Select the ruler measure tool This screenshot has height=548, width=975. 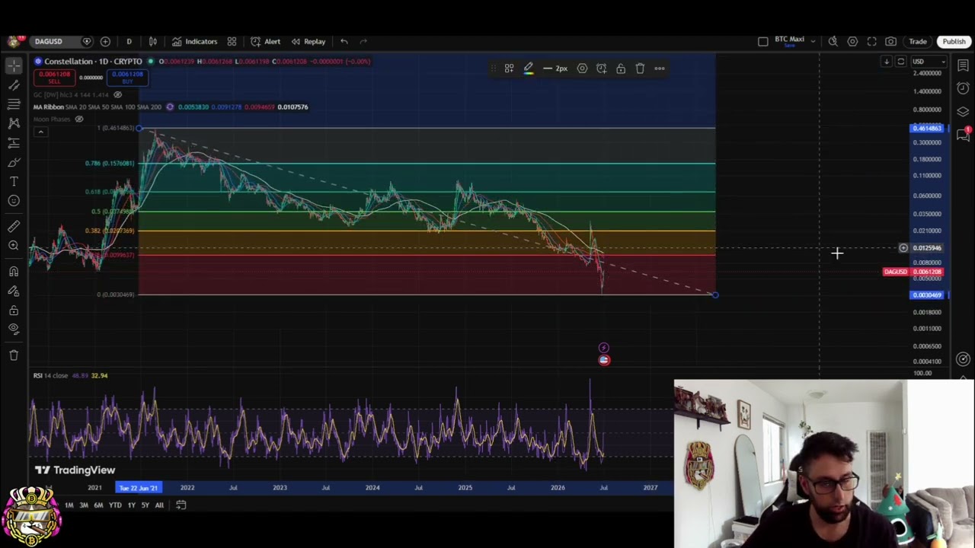(14, 226)
